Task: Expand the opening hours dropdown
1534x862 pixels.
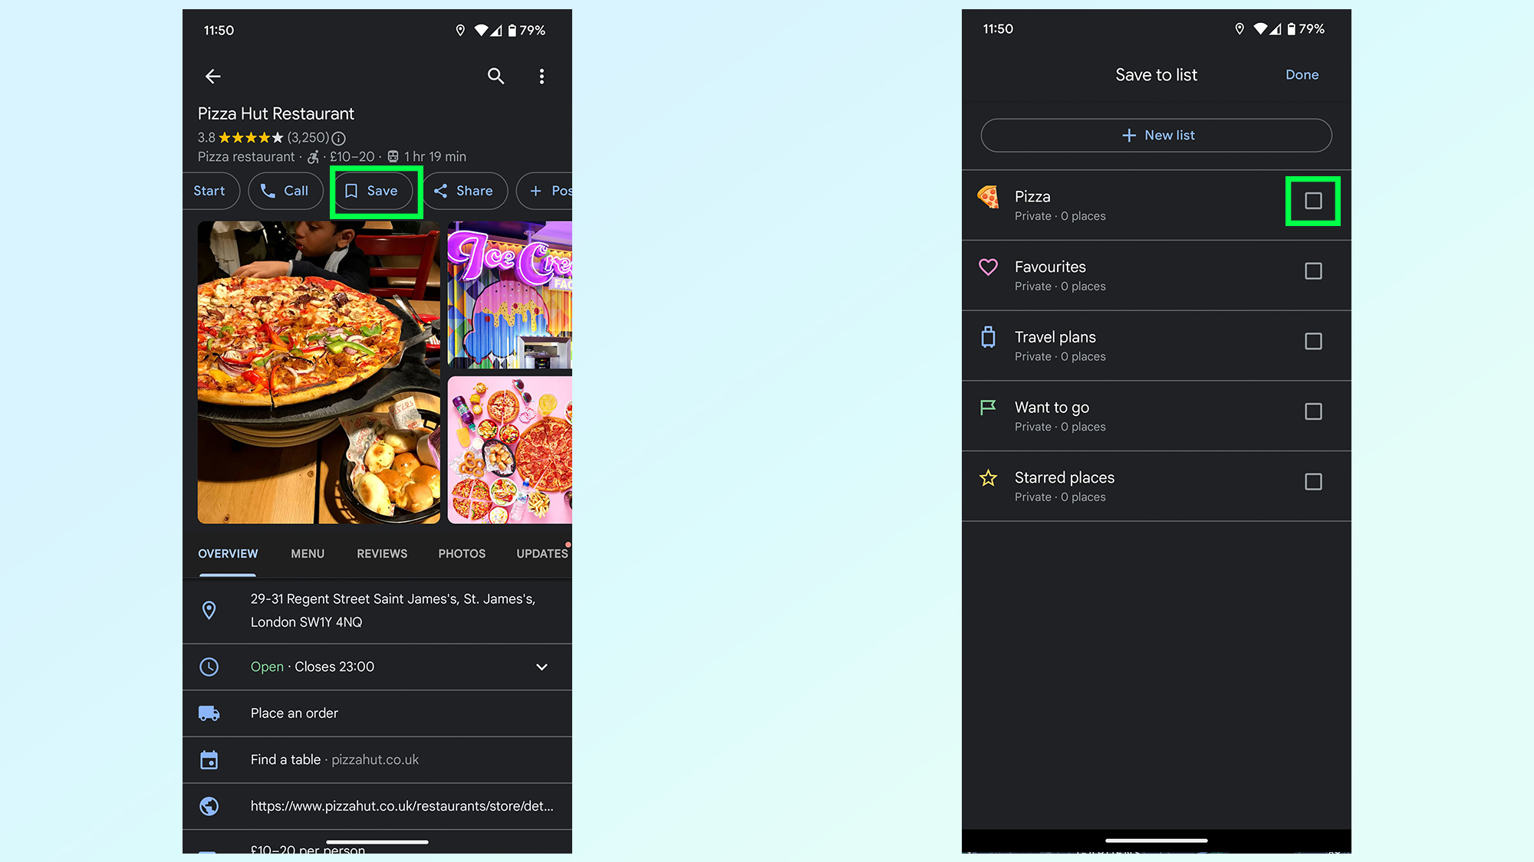Action: click(x=542, y=667)
